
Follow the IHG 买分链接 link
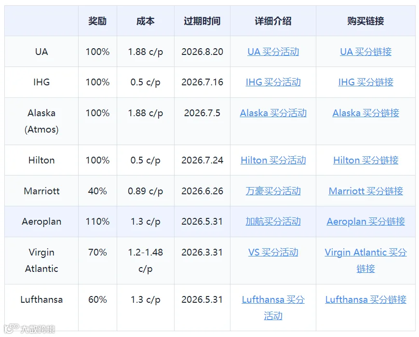[365, 82]
